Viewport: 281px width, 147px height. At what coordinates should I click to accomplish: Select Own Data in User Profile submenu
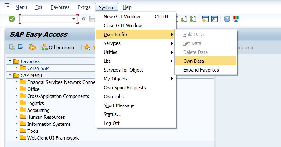206,61
